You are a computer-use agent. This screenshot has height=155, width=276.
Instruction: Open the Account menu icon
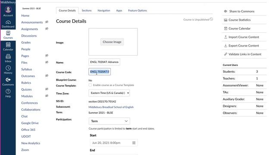click(8, 9)
